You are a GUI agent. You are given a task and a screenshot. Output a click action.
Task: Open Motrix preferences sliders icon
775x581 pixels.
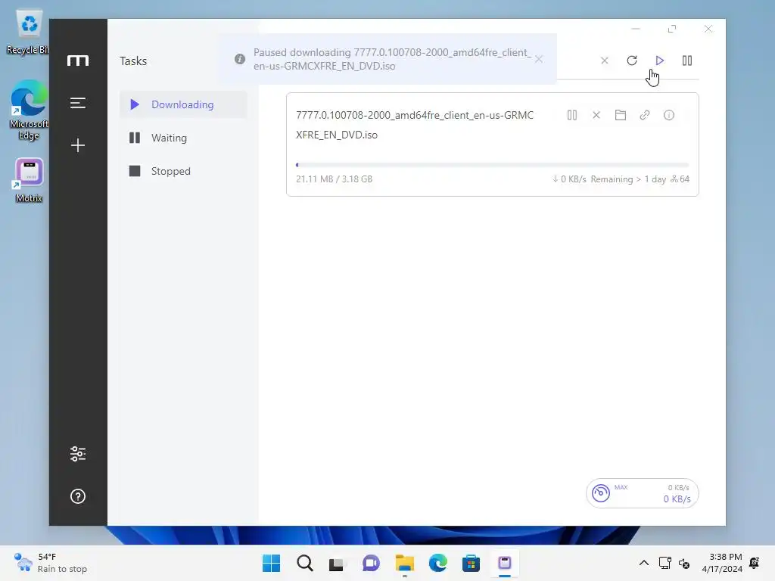pos(78,454)
